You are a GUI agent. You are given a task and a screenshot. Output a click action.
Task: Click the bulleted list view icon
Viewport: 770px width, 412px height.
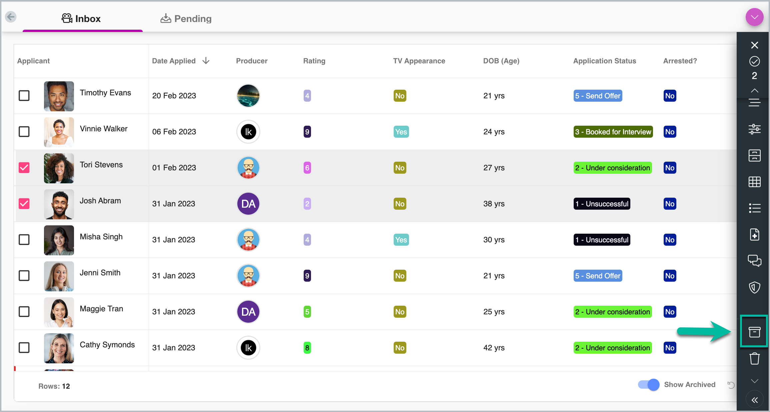(x=754, y=208)
